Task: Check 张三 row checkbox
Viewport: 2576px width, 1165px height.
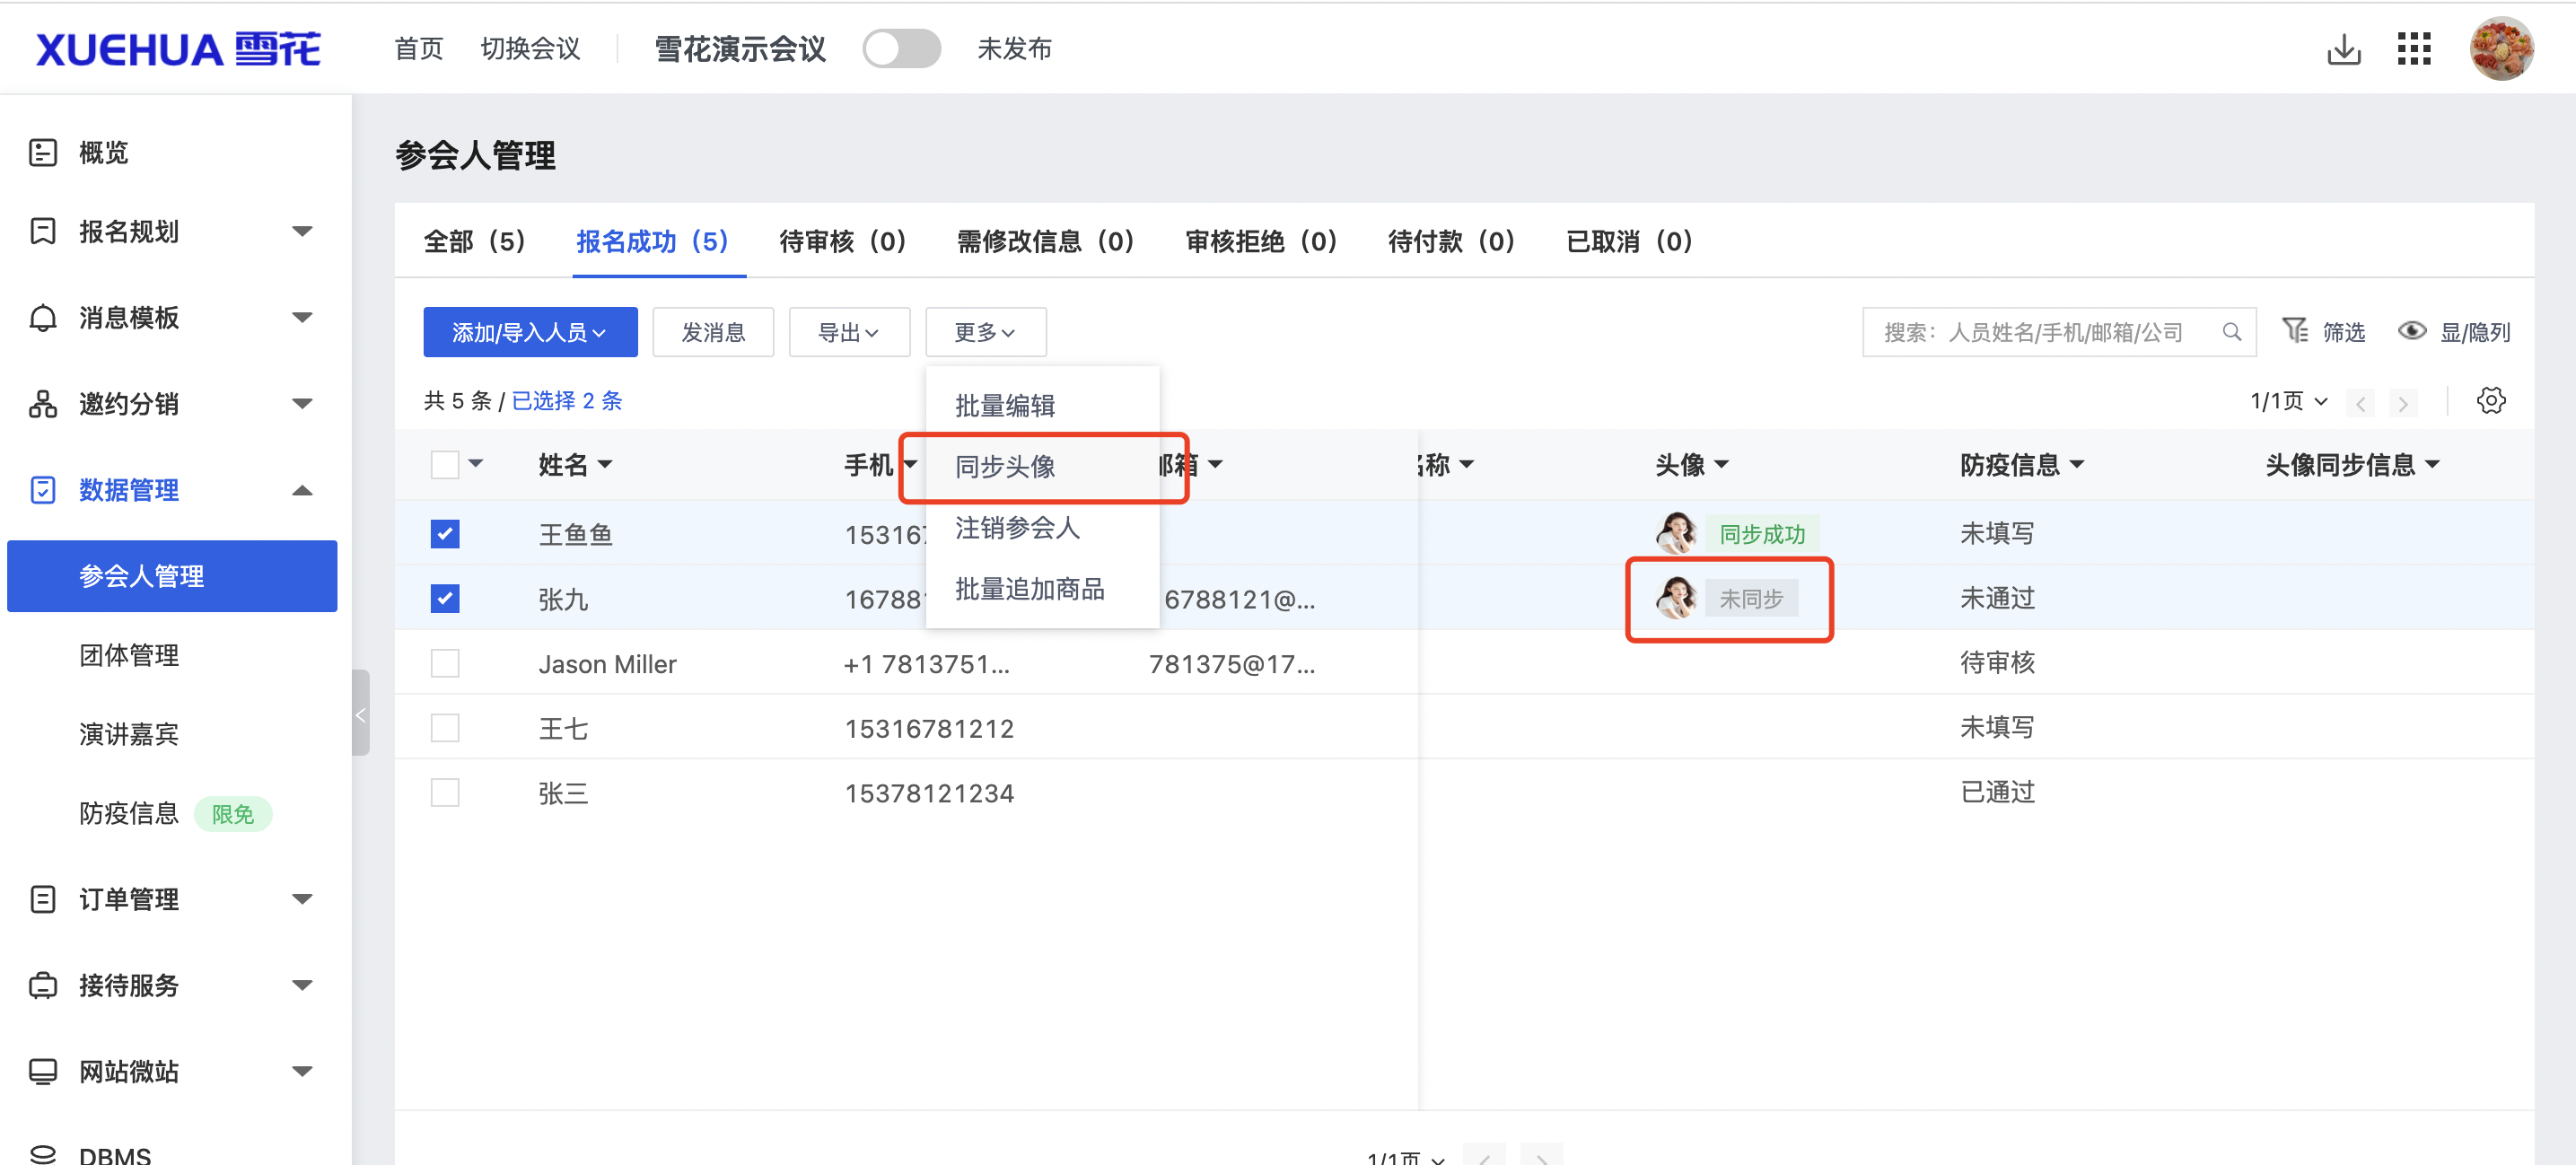Action: pyautogui.click(x=445, y=793)
